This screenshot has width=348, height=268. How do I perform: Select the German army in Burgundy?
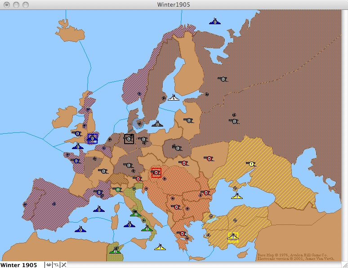pos(103,171)
